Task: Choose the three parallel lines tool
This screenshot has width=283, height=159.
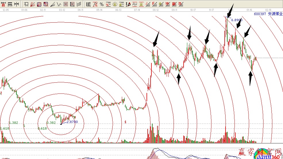Action: tap(79, 4)
